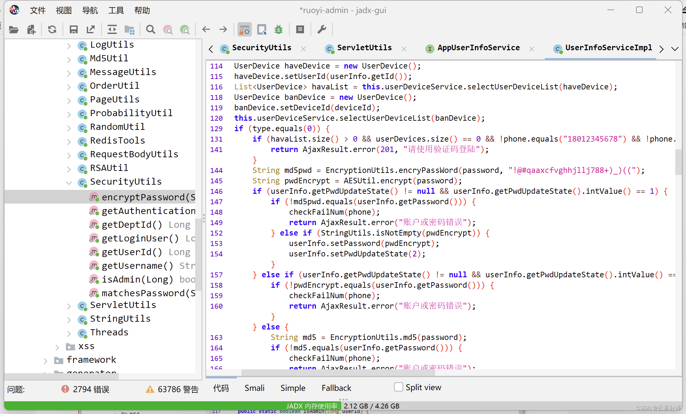Click the JADX memory usage bar
The width and height of the screenshot is (686, 414).
[343, 406]
